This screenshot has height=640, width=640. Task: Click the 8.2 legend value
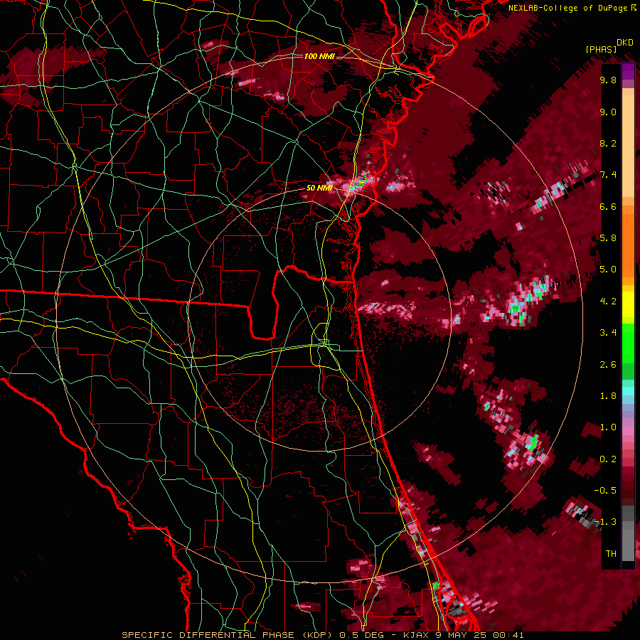[x=608, y=144]
